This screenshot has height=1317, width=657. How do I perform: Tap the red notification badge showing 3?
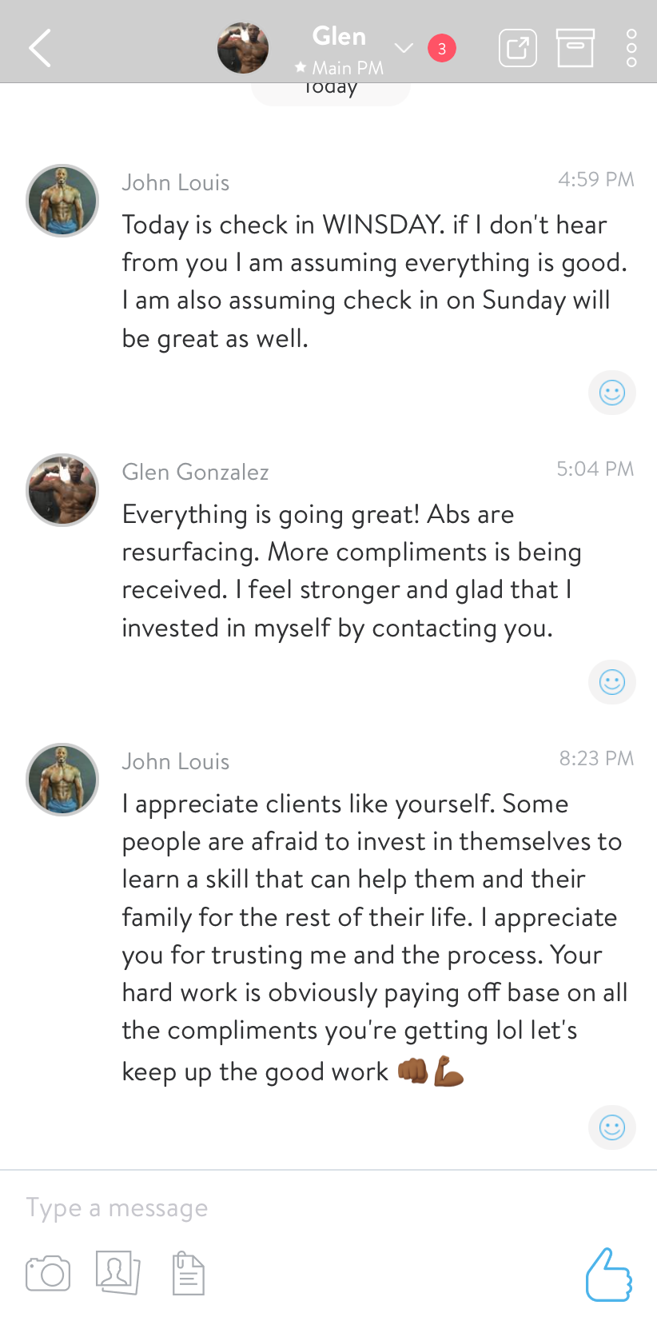point(442,48)
